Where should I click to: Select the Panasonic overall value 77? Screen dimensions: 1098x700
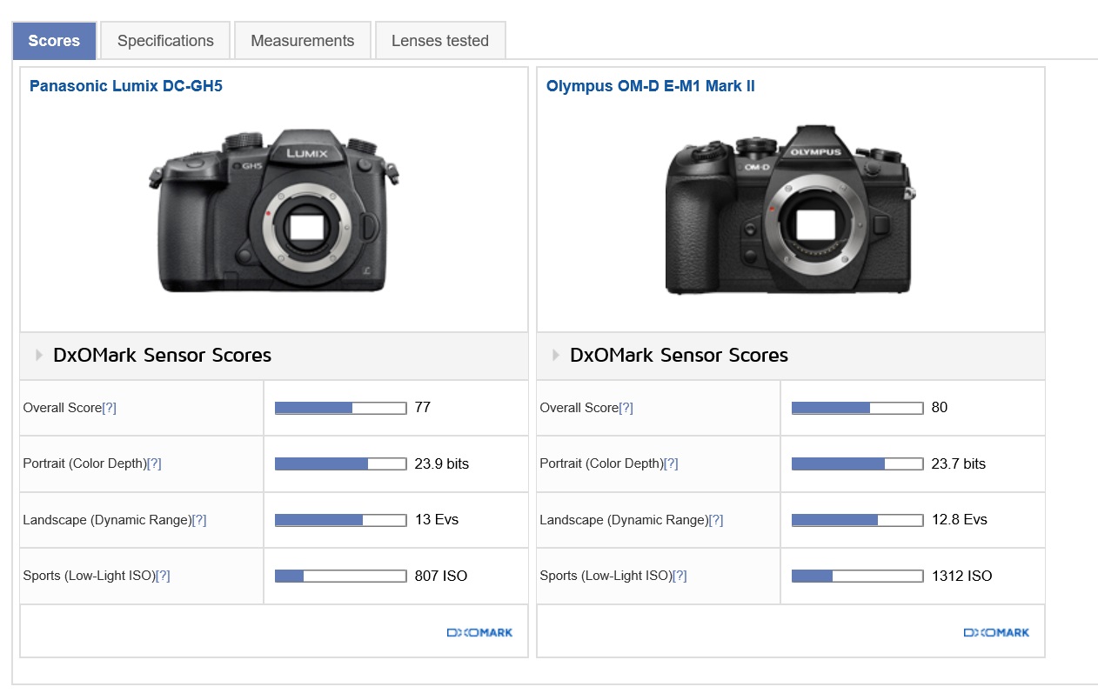click(423, 408)
